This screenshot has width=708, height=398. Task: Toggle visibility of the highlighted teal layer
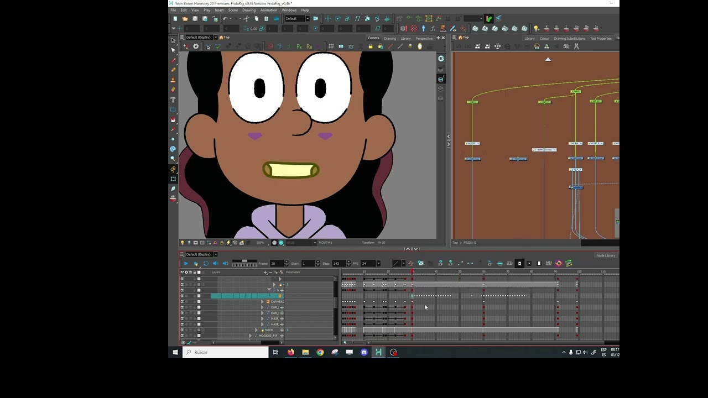182,296
